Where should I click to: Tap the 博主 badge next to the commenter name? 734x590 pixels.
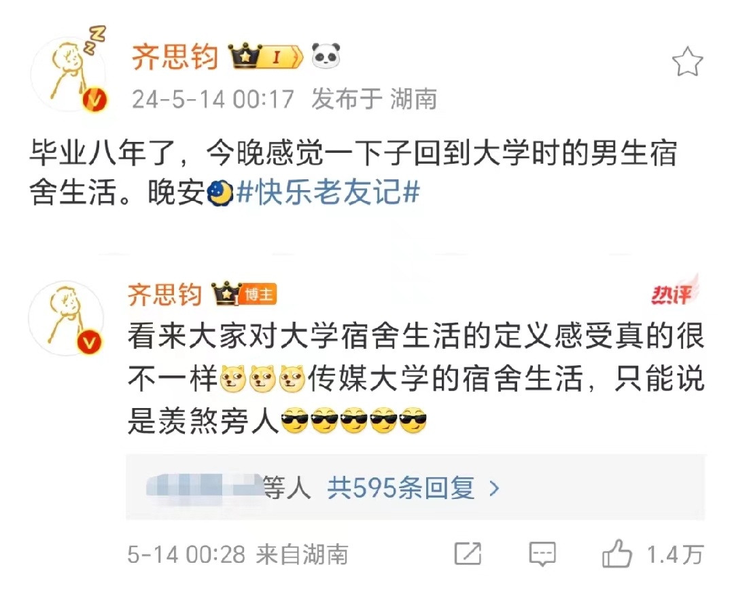(258, 295)
